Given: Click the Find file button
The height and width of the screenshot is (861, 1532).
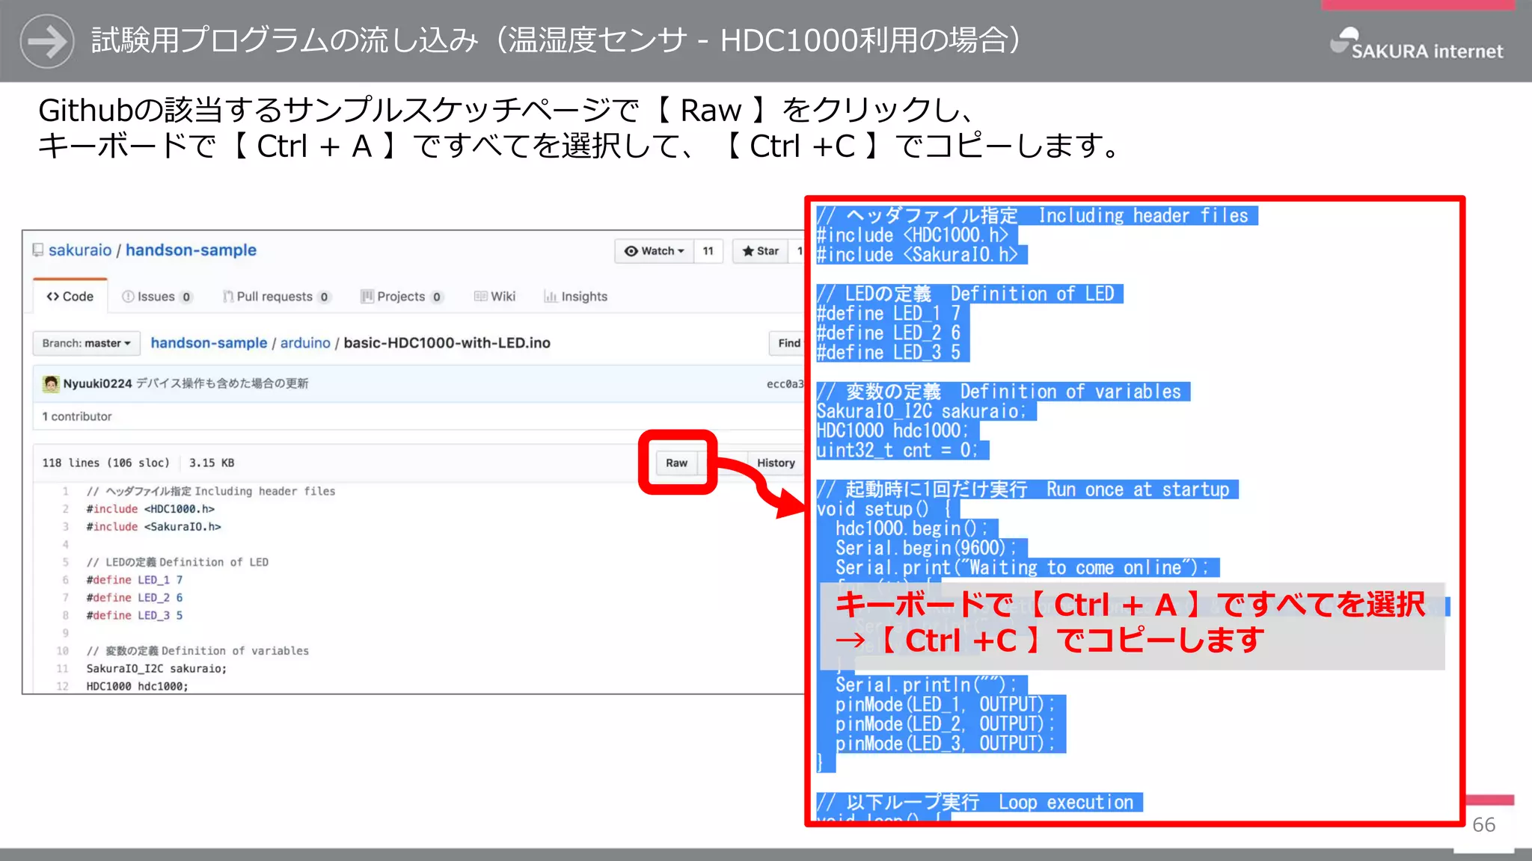Looking at the screenshot, I should pos(788,343).
